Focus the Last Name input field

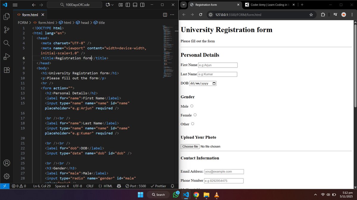(x=217, y=74)
